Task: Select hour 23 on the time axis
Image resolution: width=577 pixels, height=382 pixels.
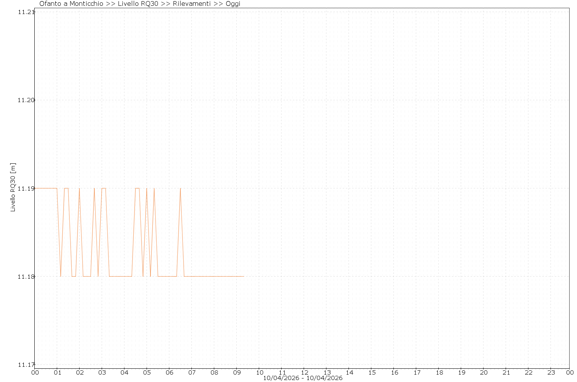Action: click(551, 373)
